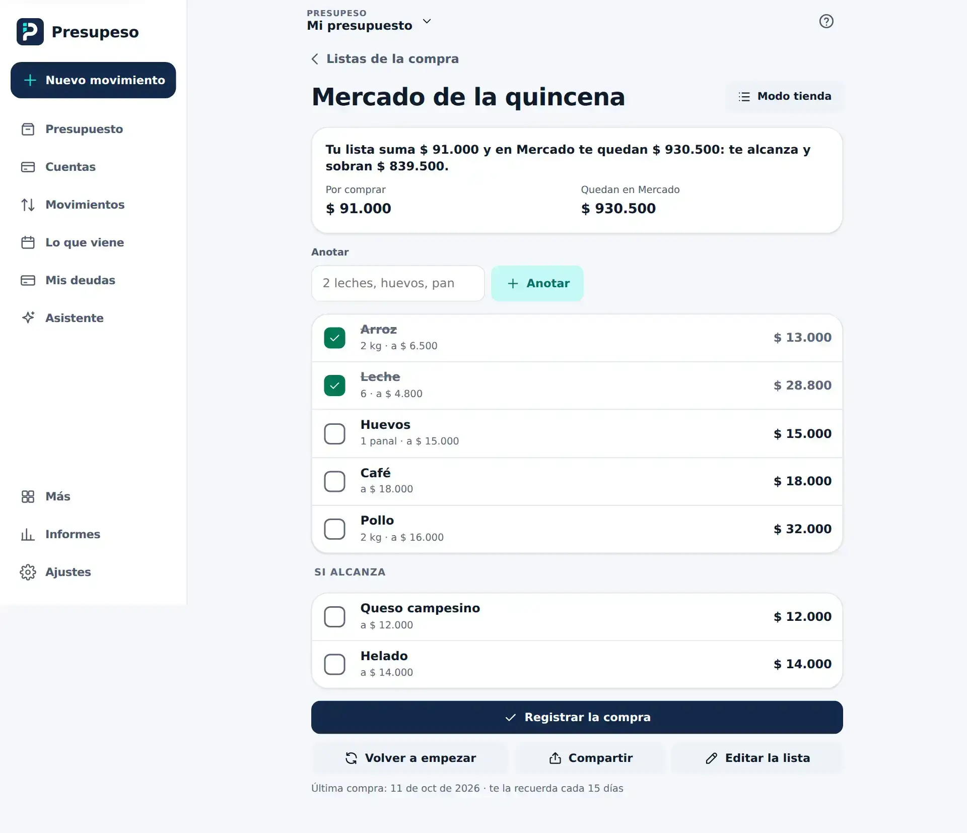
Task: Click the Asistente sparkle icon
Action: pos(28,318)
